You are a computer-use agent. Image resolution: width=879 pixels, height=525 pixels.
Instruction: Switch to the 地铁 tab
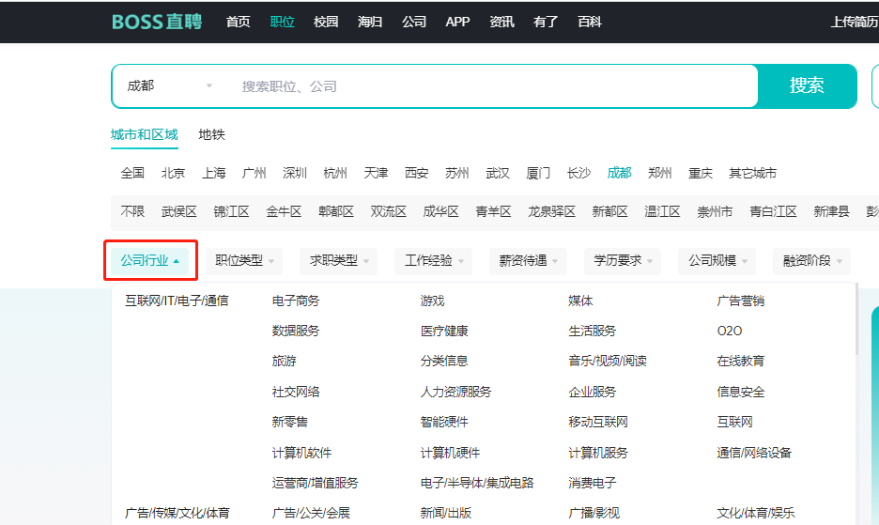pos(211,134)
